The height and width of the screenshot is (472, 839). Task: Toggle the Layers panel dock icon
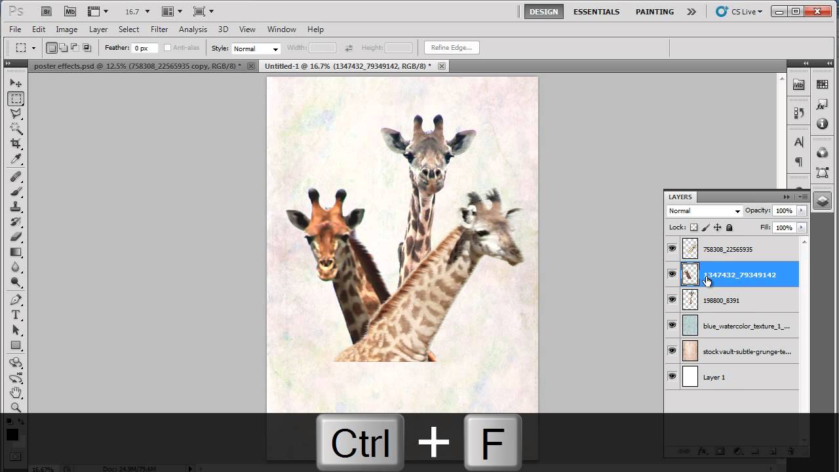tap(822, 201)
